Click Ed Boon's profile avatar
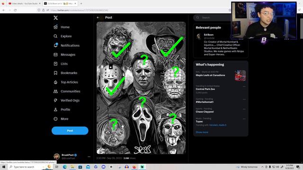Viewport: 303px width, 170px height. pos(199,36)
